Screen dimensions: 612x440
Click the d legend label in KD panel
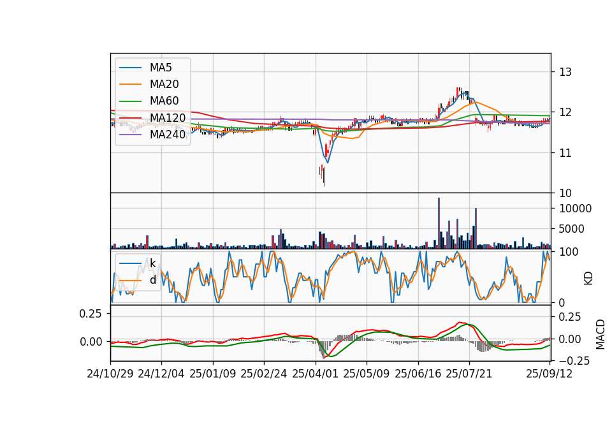[x=152, y=280]
